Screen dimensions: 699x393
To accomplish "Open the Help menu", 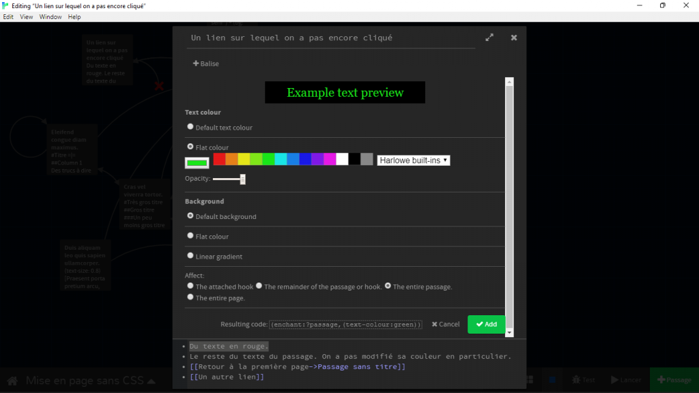I will pos(74,17).
